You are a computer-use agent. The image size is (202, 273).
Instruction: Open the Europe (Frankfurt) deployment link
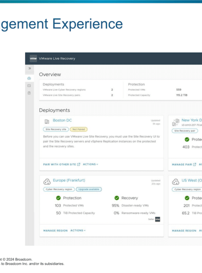69,180
